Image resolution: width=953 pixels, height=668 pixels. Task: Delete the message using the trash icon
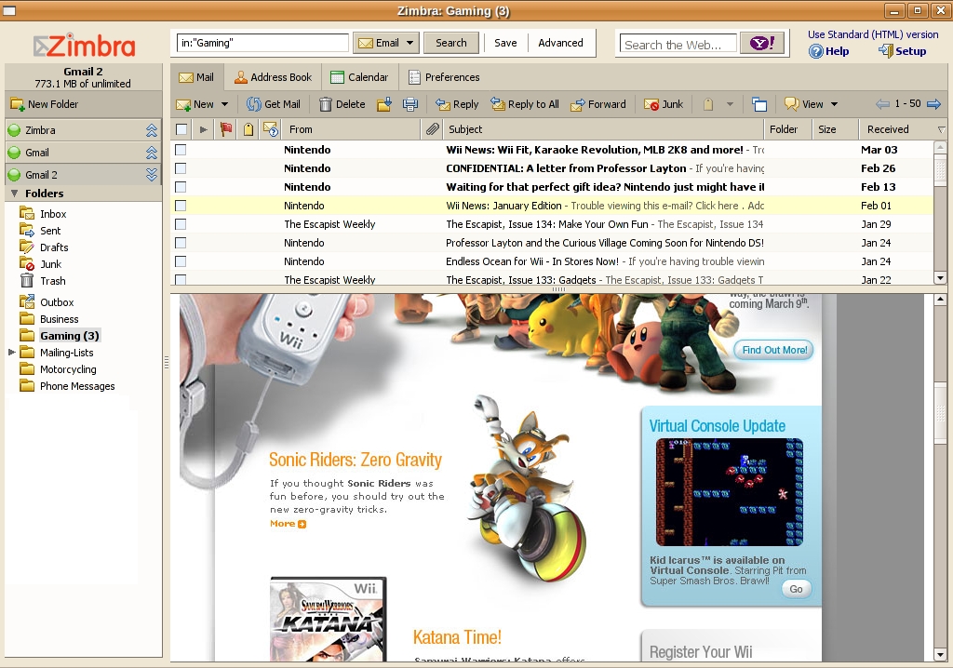[x=326, y=104]
